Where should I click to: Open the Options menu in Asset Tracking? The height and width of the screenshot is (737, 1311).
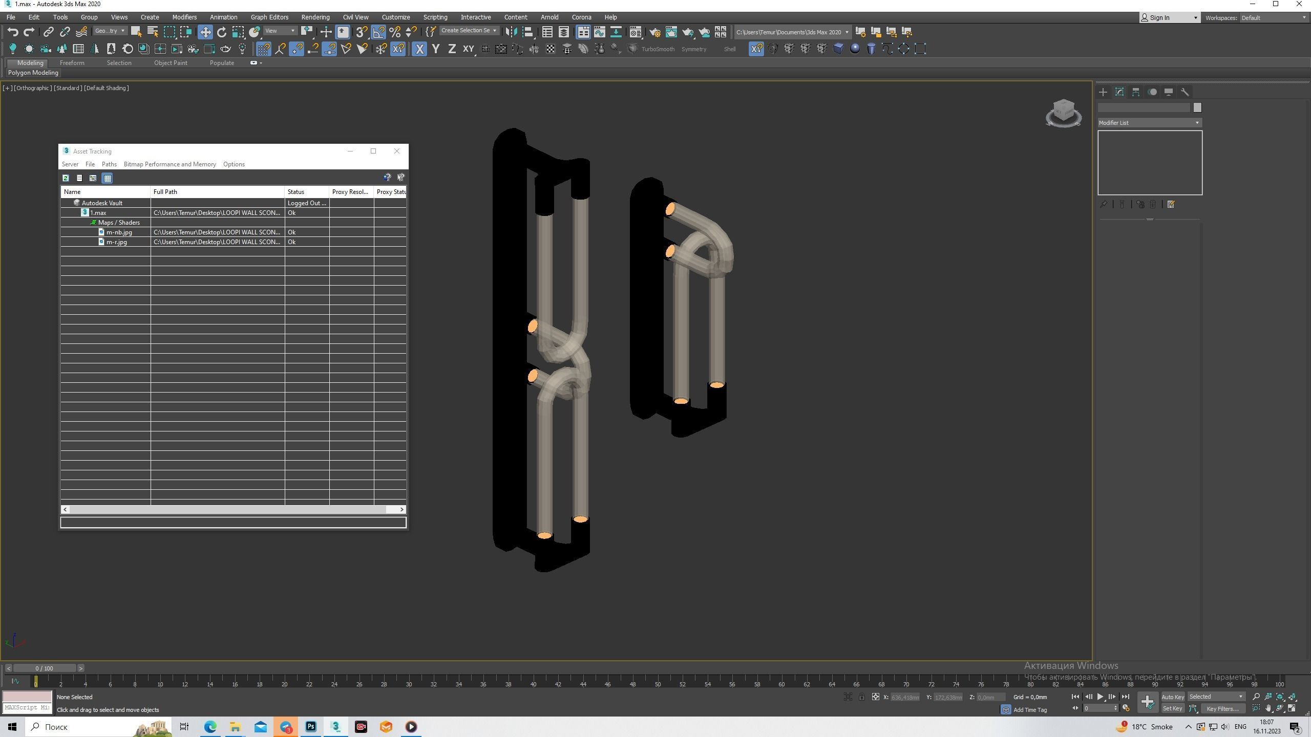coord(234,164)
